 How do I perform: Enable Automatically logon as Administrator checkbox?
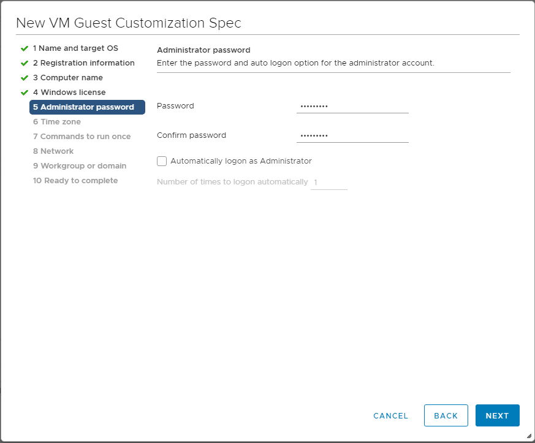(x=162, y=161)
